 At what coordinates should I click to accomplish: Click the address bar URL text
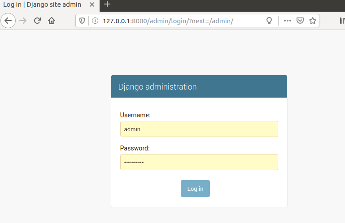tap(168, 21)
